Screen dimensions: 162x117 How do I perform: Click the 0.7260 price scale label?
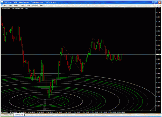[x=158, y=92]
